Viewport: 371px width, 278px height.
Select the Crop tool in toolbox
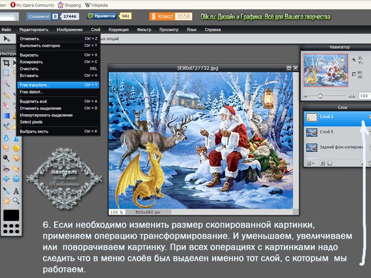pyautogui.click(x=6, y=63)
